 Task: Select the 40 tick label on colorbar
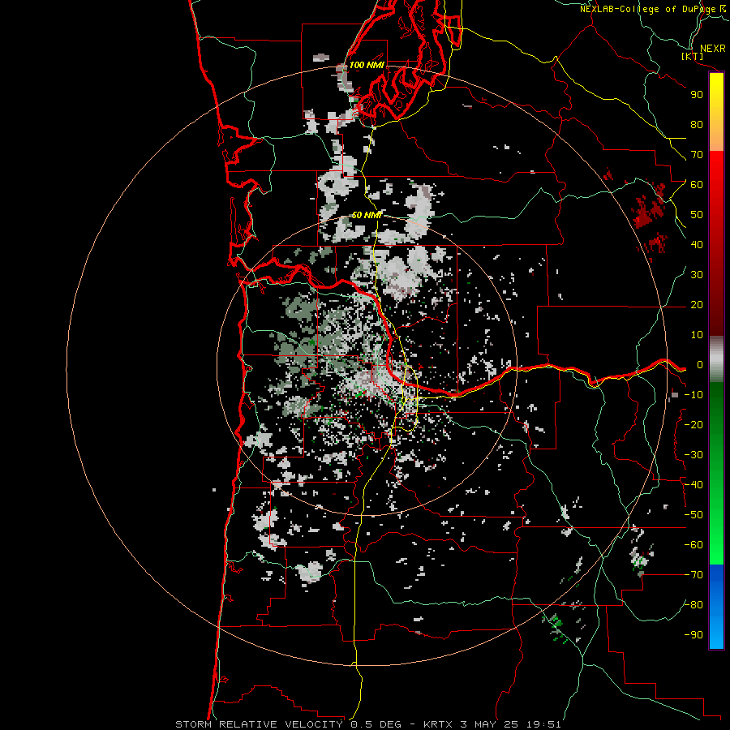[697, 245]
